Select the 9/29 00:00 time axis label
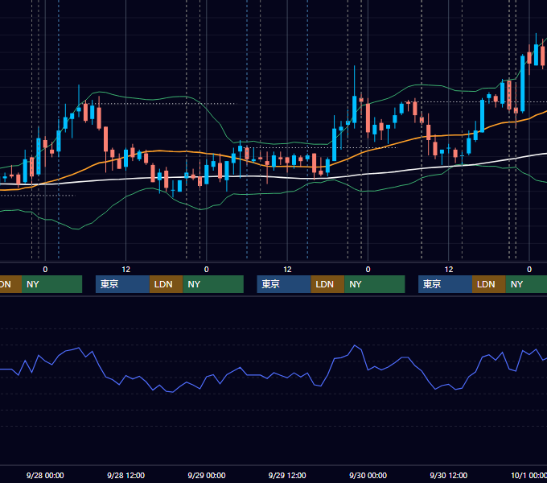This screenshot has width=547, height=483. [x=207, y=475]
